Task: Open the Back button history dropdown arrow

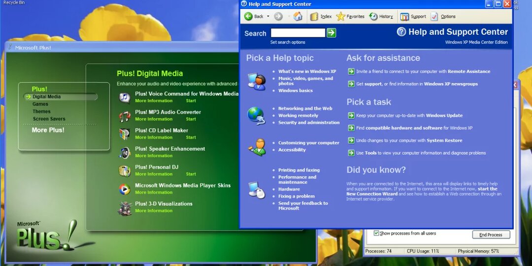Action: click(x=268, y=16)
